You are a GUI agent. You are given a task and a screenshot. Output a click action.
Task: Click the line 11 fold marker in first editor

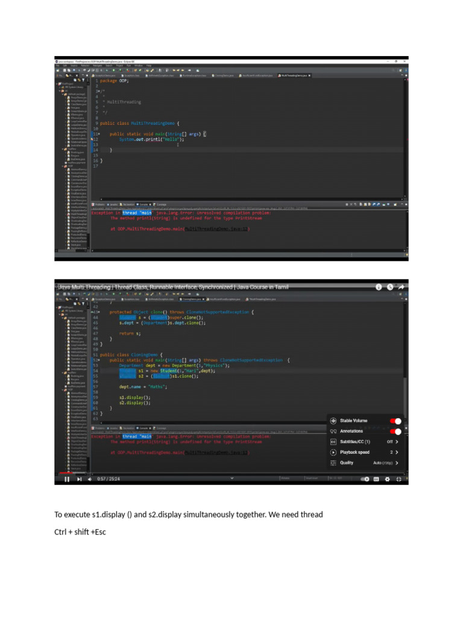click(x=99, y=134)
